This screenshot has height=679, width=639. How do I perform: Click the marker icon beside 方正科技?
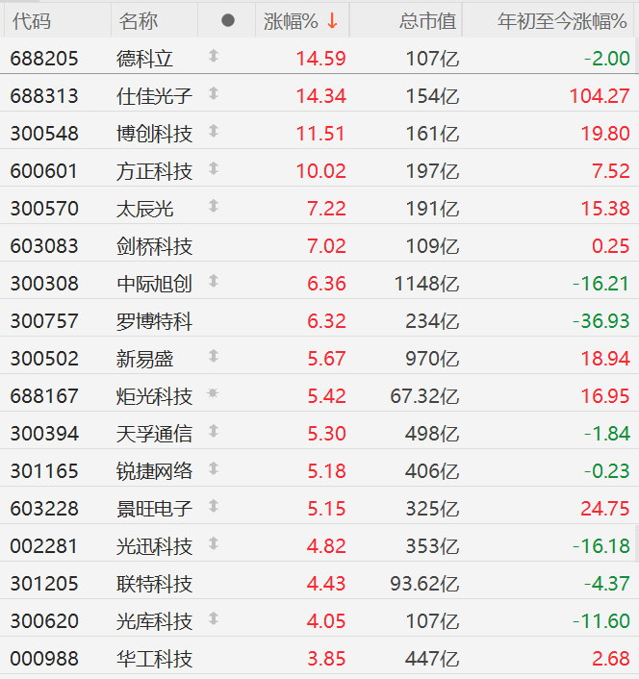213,168
